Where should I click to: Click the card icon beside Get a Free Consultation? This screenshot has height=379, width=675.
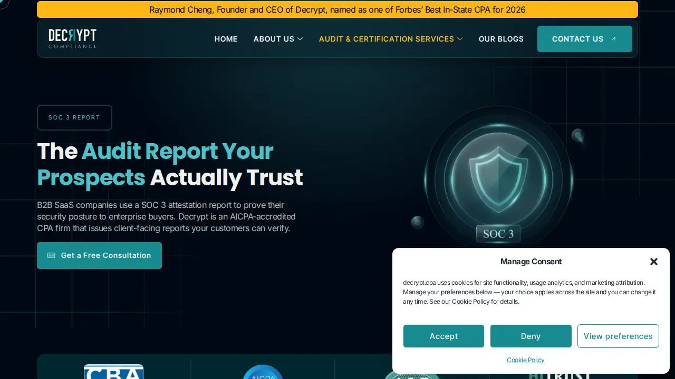(51, 255)
